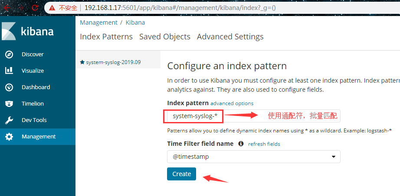Click the Management breadcrumb link
The width and height of the screenshot is (400, 196).
click(x=99, y=22)
